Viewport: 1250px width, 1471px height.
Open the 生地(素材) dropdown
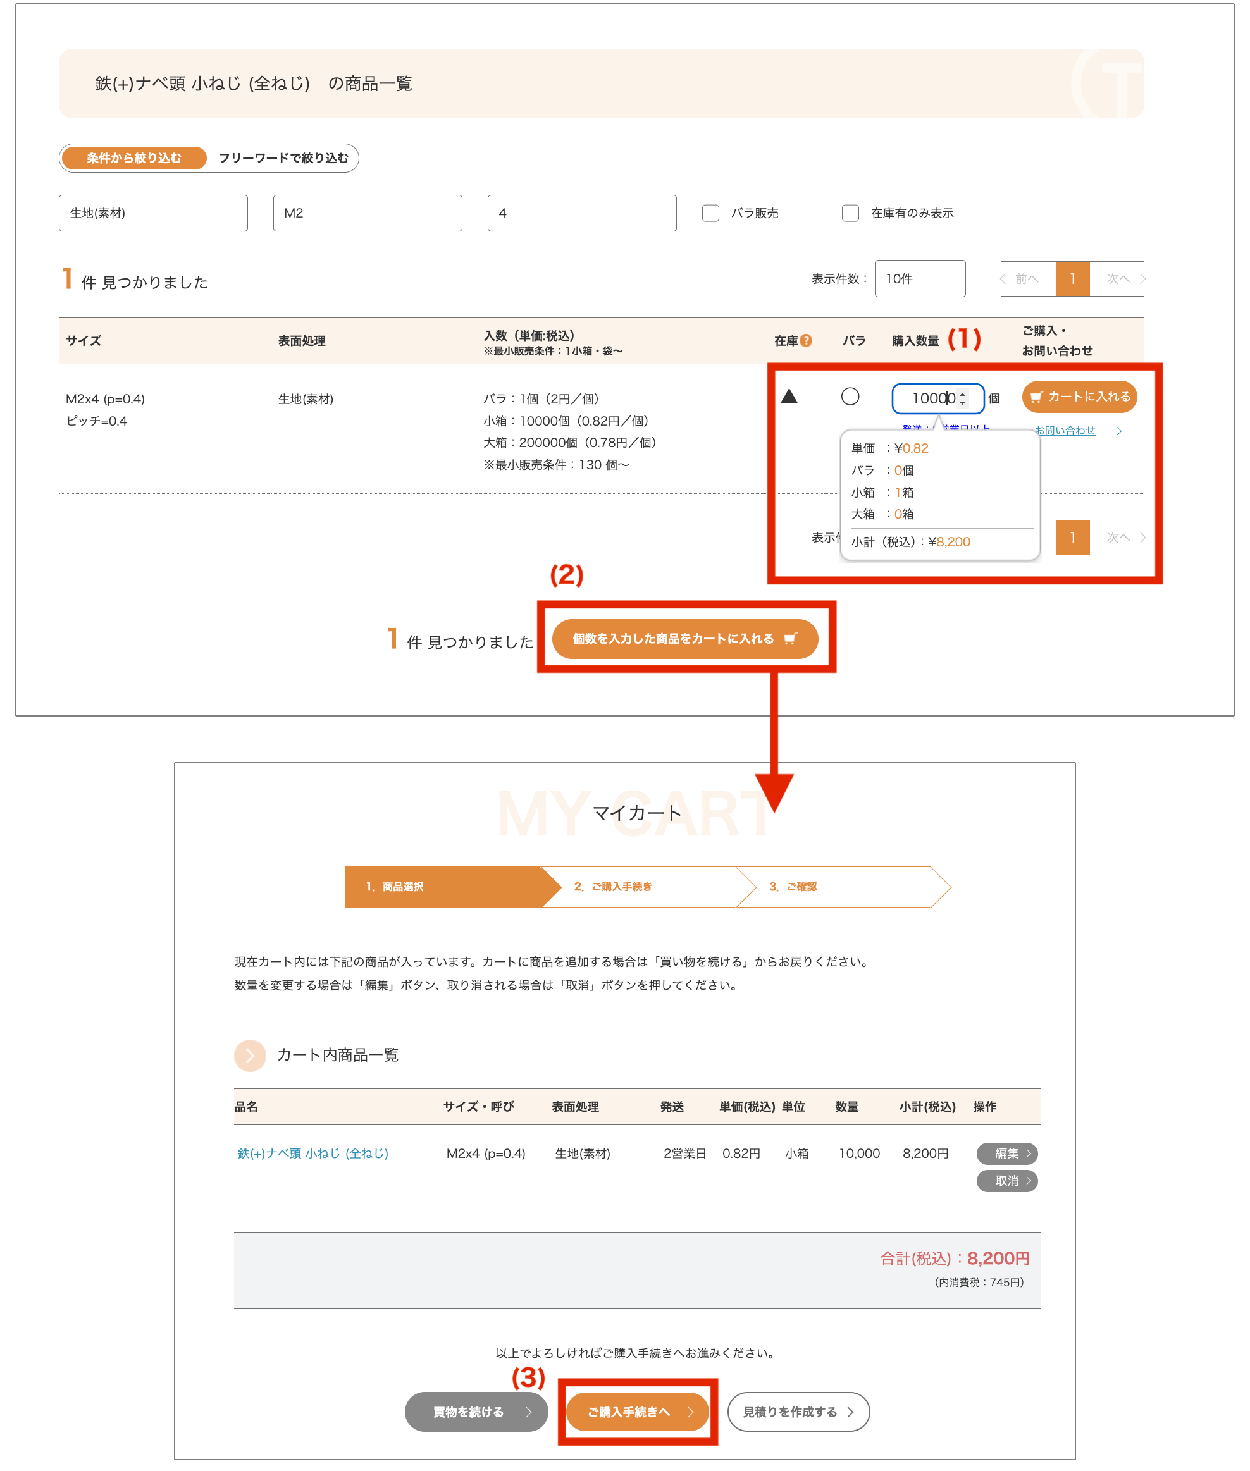[x=153, y=213]
